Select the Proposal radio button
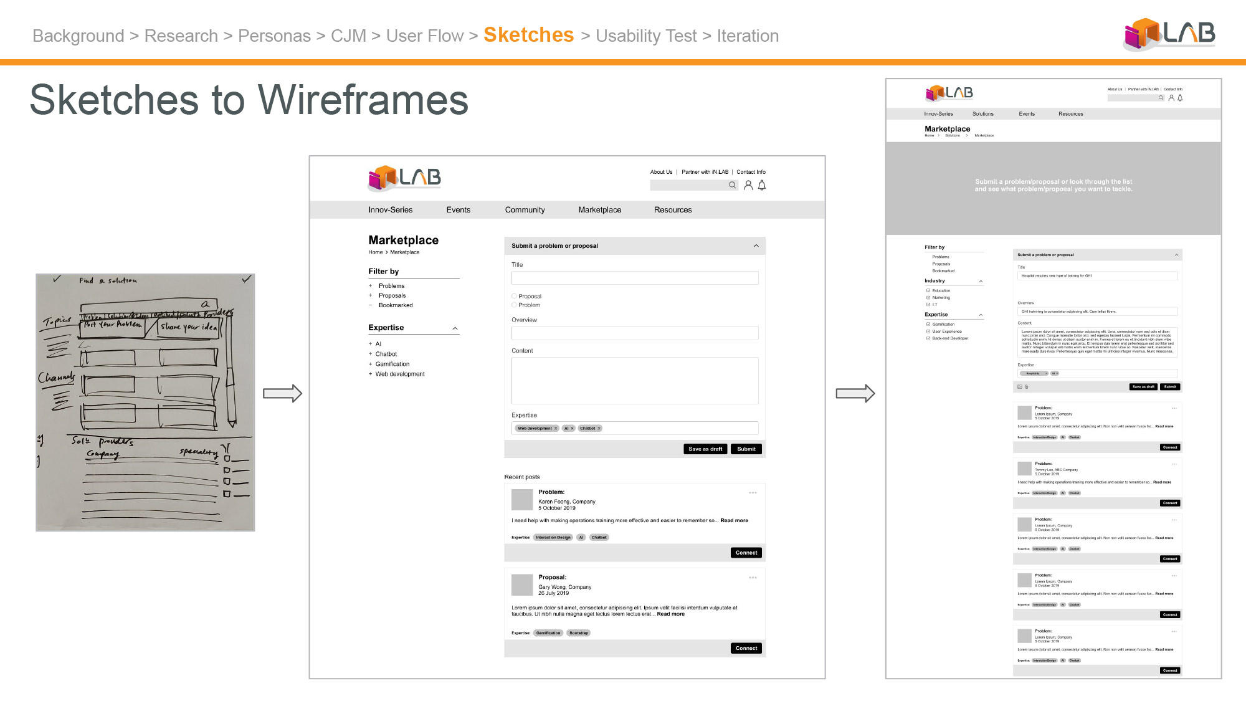Screen dimensions: 1246x701 (515, 297)
